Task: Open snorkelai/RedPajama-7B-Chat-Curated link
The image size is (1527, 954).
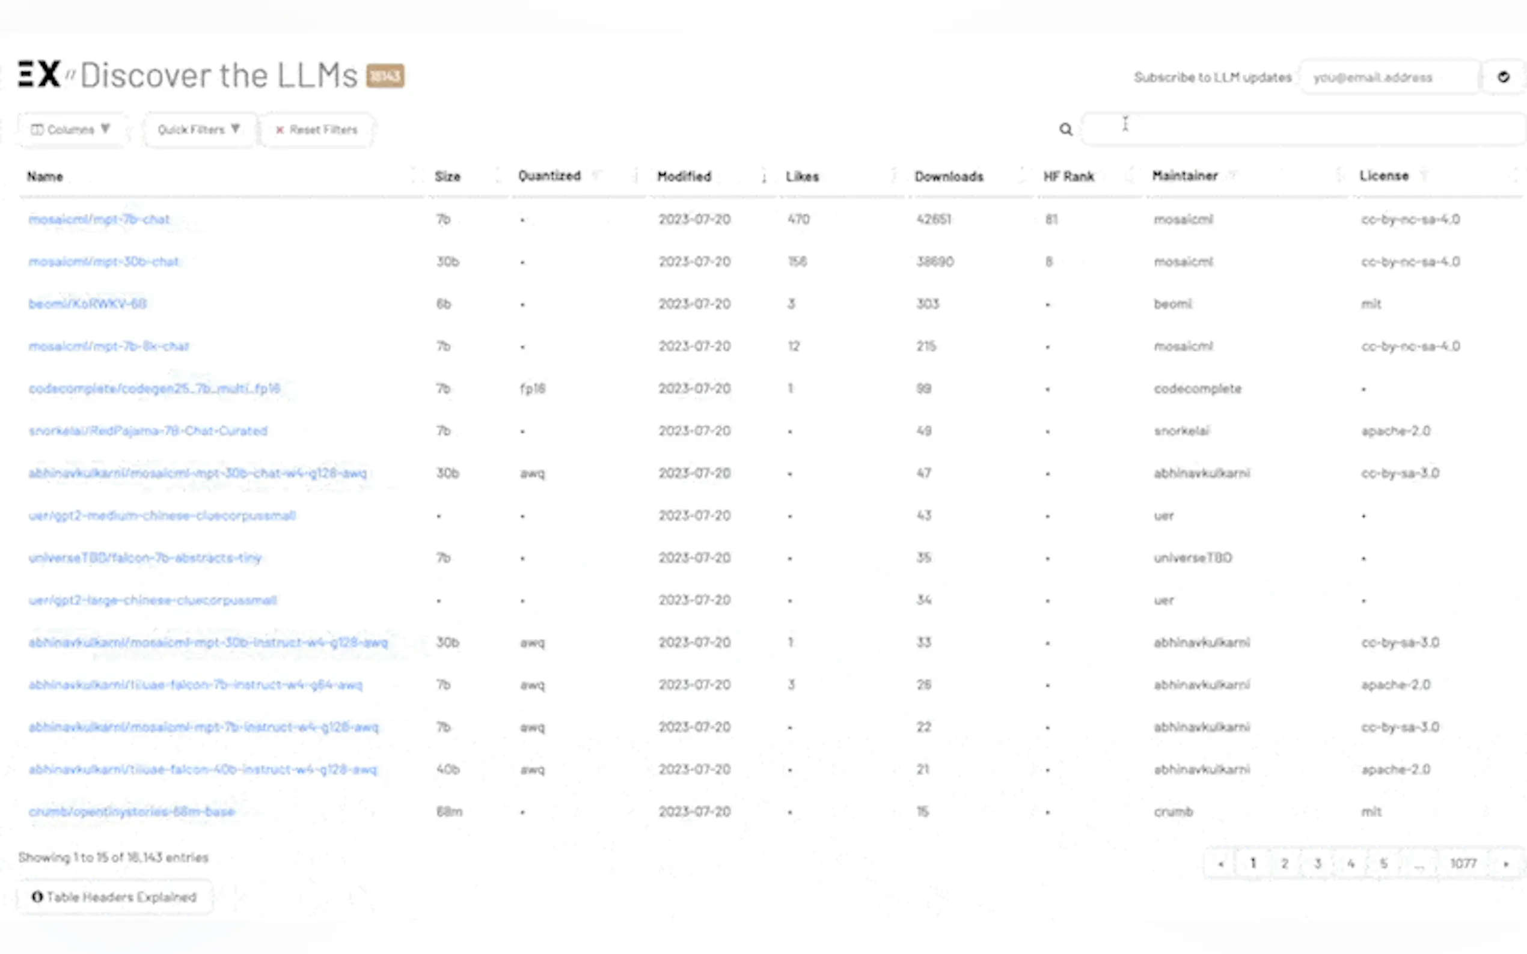Action: click(x=148, y=431)
